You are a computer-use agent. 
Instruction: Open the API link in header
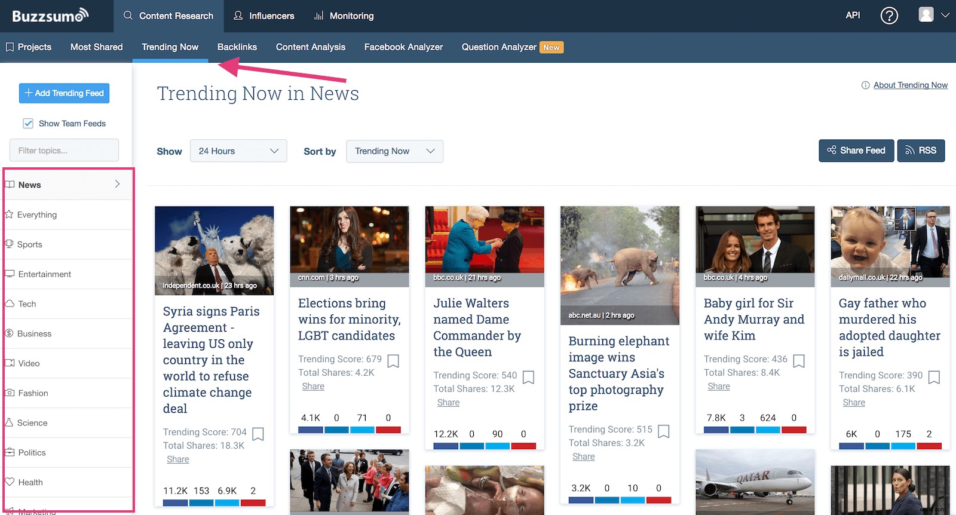[x=853, y=16]
